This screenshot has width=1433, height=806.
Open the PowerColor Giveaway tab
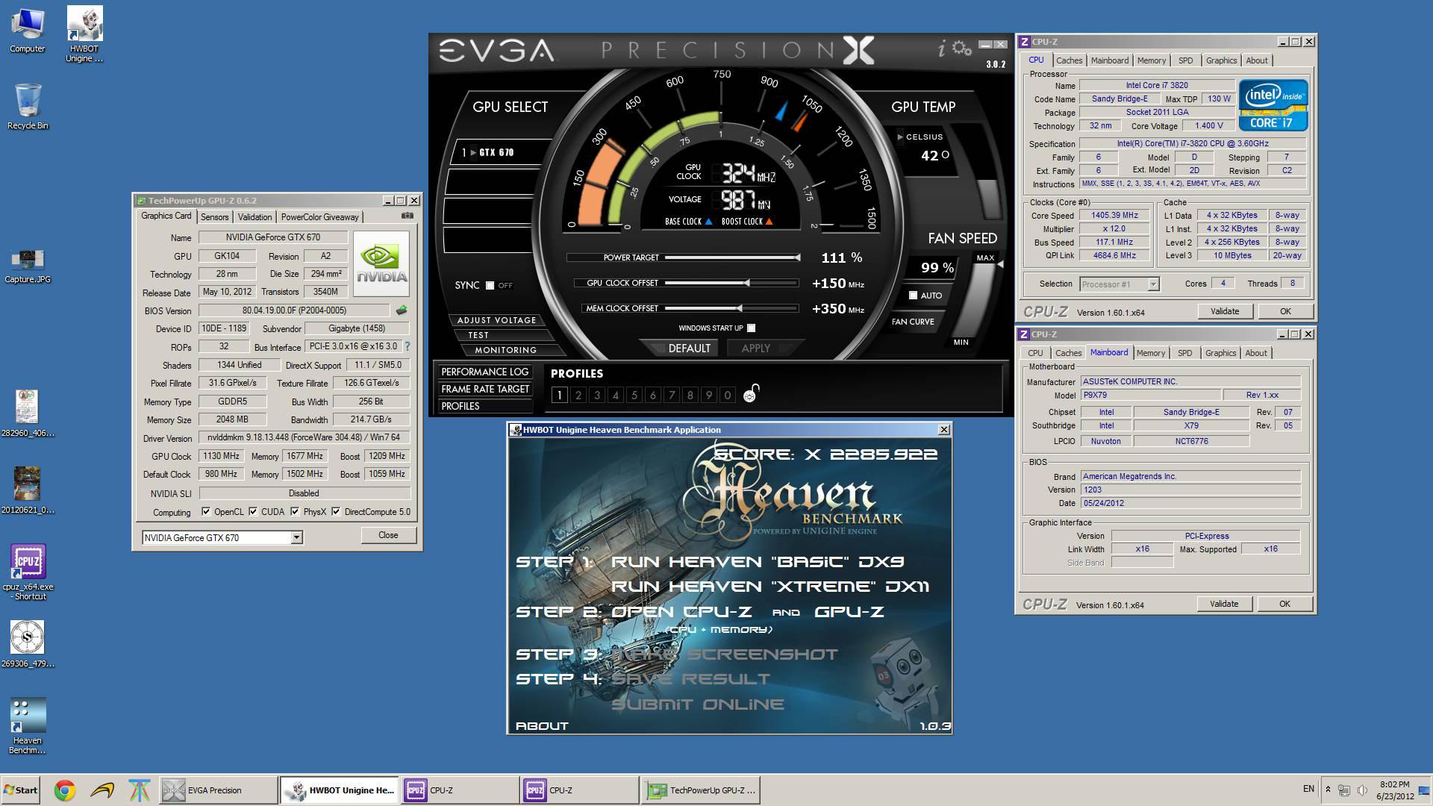[x=319, y=217]
